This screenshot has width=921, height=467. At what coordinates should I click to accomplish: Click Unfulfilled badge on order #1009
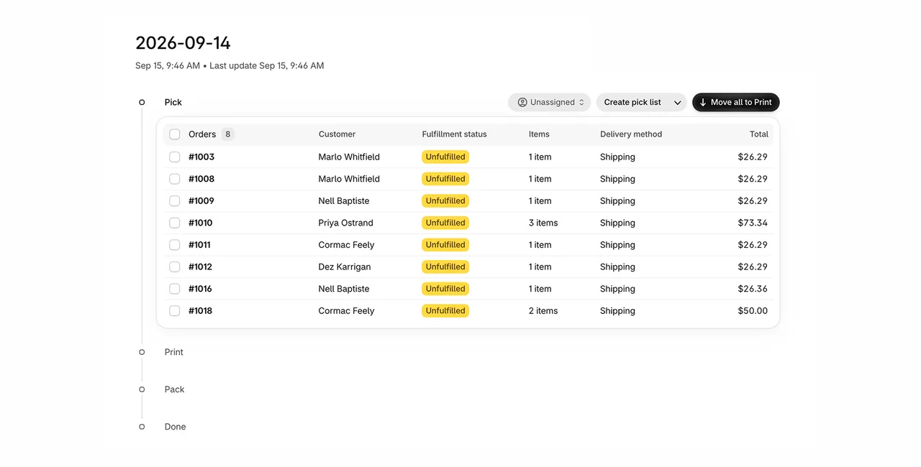(445, 200)
